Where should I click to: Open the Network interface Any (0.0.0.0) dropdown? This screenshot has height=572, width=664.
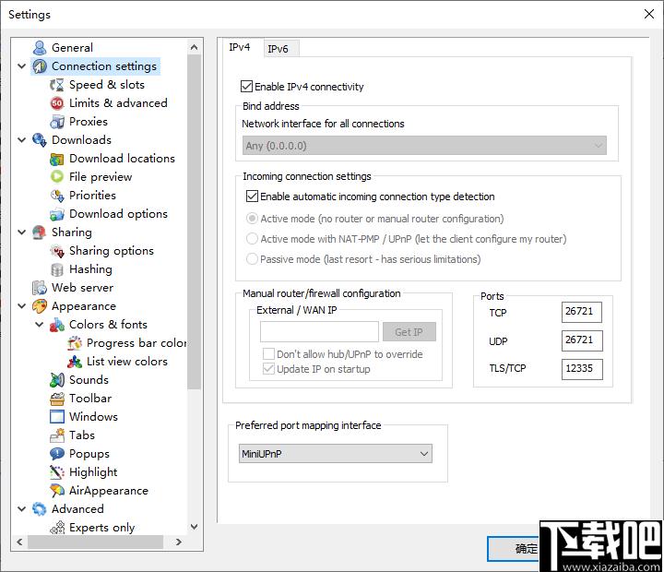pos(424,146)
